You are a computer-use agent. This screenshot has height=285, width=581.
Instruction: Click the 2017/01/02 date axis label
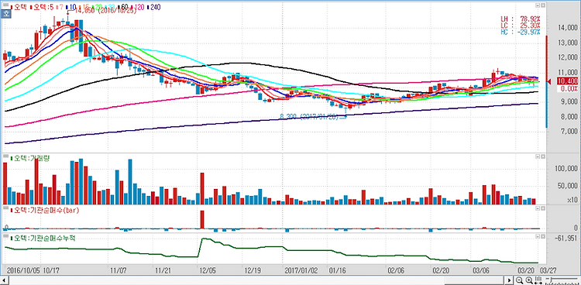click(x=301, y=270)
